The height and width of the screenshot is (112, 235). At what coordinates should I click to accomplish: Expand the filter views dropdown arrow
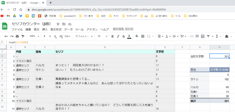click(212, 36)
